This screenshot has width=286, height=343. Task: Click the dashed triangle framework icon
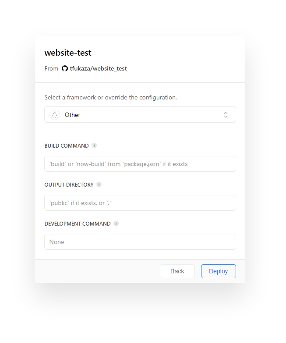55,115
